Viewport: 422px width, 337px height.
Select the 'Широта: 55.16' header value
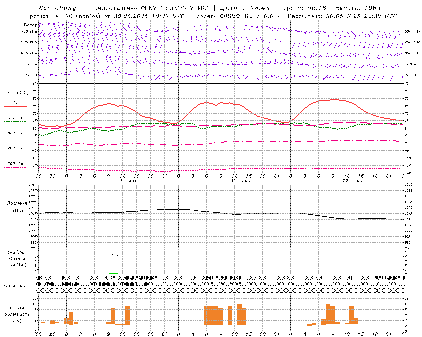click(x=302, y=8)
